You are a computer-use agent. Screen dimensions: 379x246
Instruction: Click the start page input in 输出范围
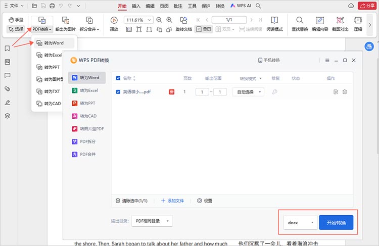(x=202, y=92)
